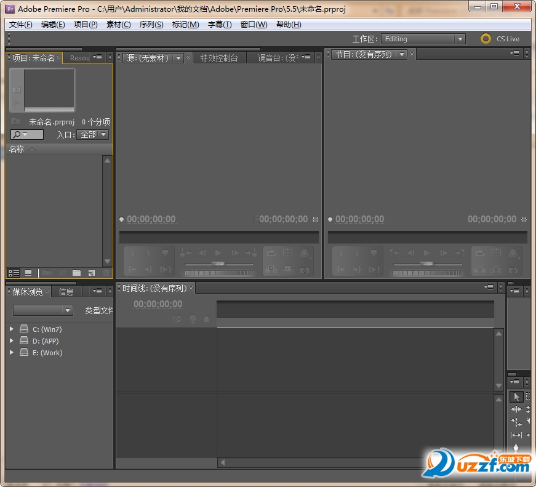Viewport: 536px width, 487px height.
Task: Switch Project panel to Icon view
Action: pyautogui.click(x=28, y=273)
